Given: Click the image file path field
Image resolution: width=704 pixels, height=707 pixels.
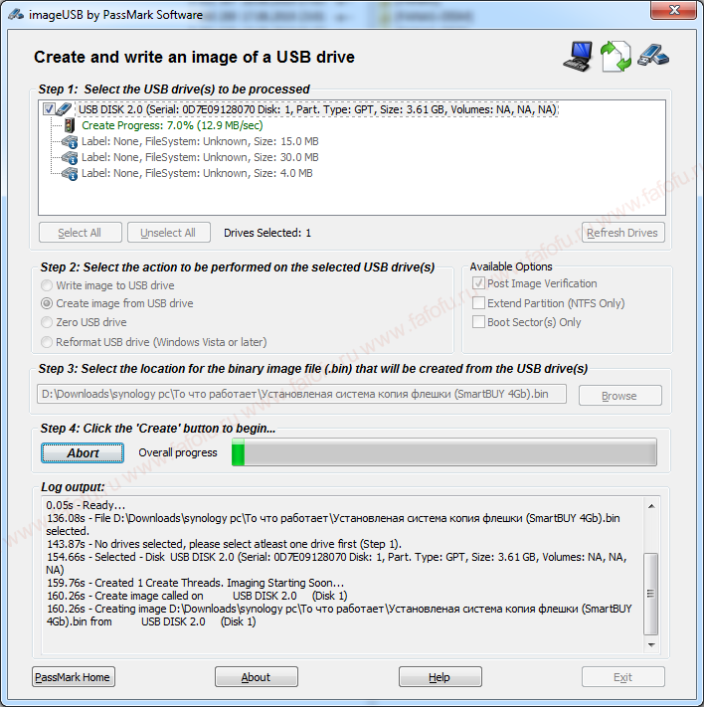Looking at the screenshot, I should pos(301,394).
